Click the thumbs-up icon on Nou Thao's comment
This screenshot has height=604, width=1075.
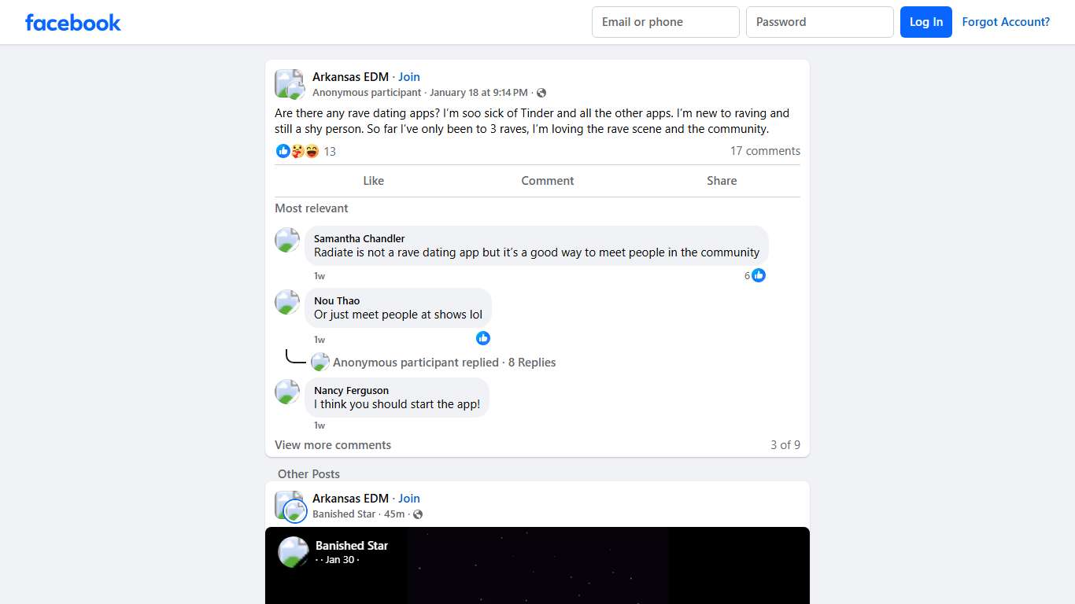tap(483, 338)
